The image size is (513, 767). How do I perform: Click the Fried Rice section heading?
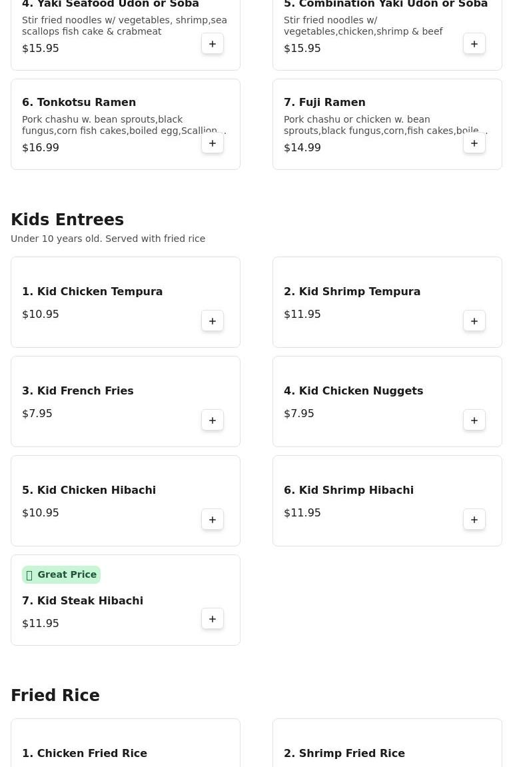click(x=55, y=696)
